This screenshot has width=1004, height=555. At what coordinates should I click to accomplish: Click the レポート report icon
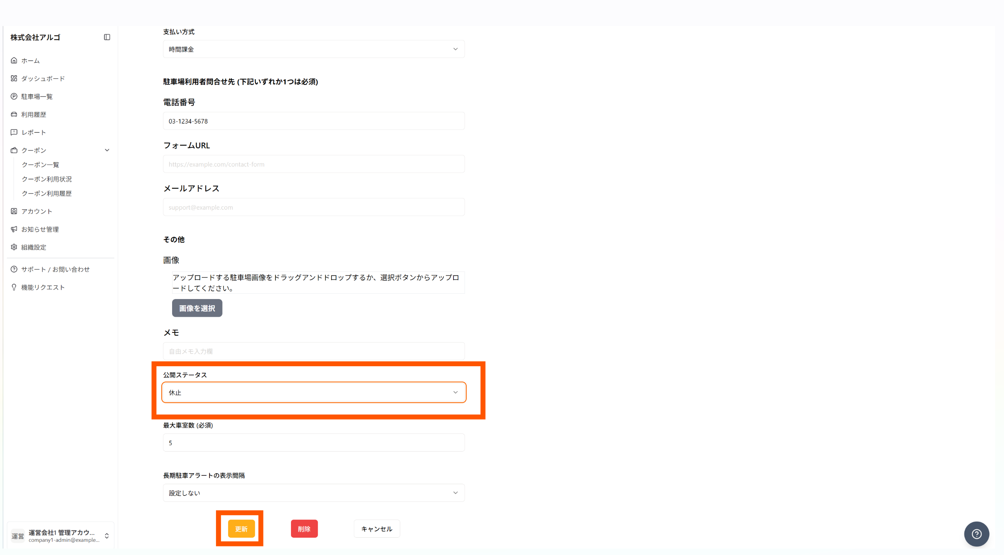click(x=14, y=132)
